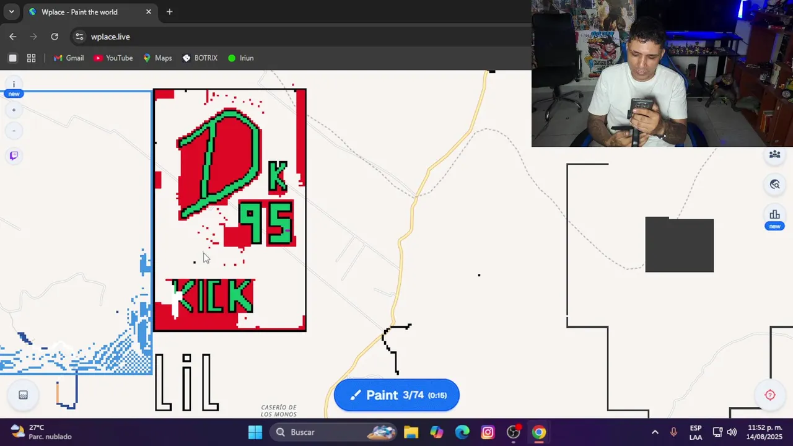Open Instagram from the taskbar
793x446 pixels.
pyautogui.click(x=488, y=432)
